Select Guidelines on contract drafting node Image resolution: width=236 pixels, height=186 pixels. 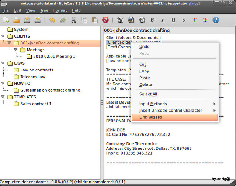50,90
